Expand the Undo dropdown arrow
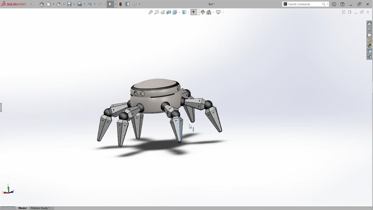Screen dimensions: 373x210 coord(95,4)
